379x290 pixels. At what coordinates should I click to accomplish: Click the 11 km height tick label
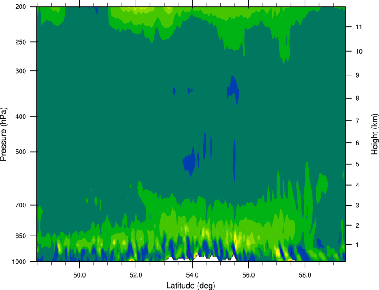(359, 27)
